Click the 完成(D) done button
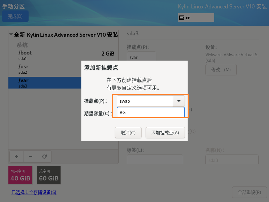 (15, 16)
